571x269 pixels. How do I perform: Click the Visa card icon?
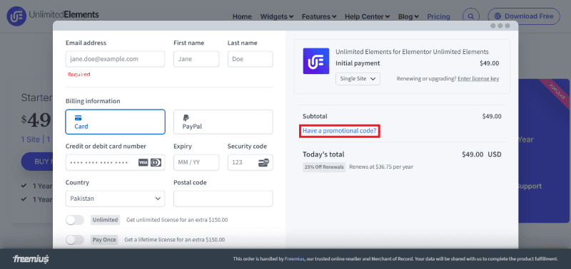[x=143, y=162]
